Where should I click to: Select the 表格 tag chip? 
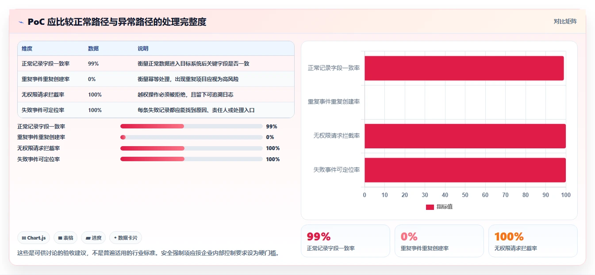[x=65, y=238]
